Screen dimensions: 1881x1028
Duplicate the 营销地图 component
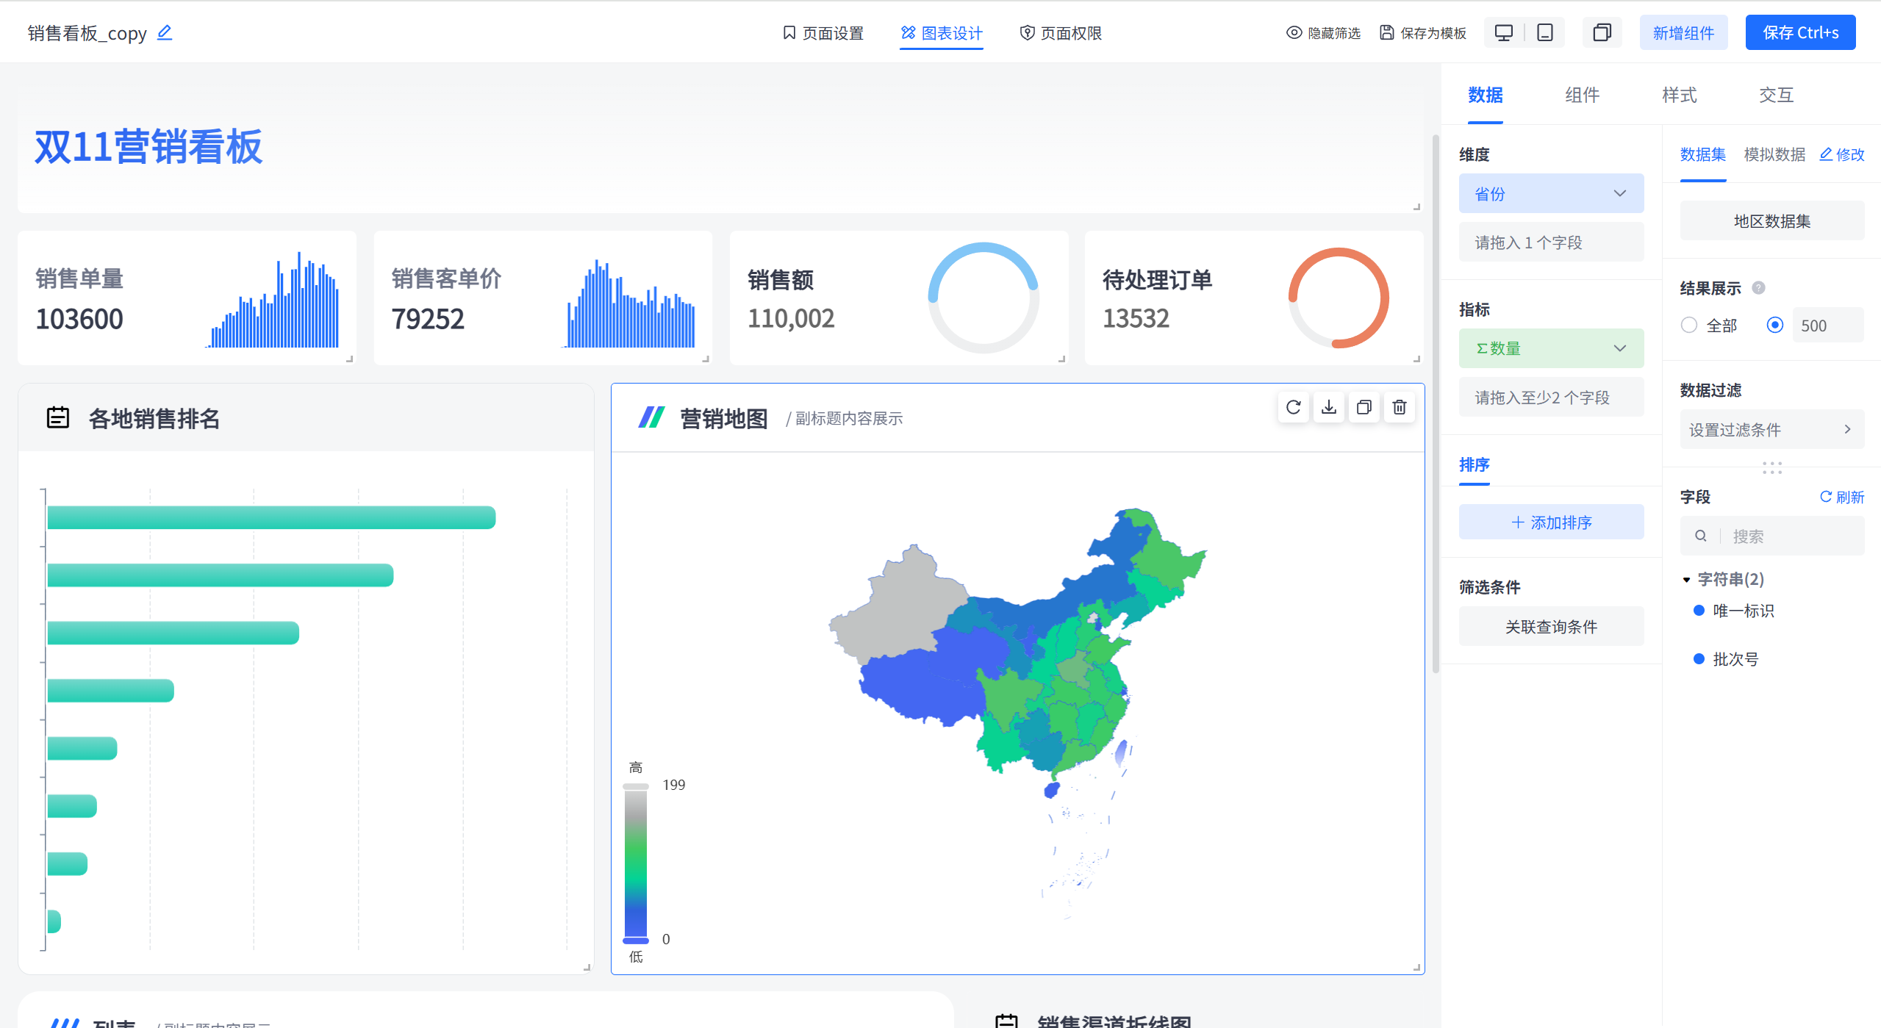coord(1364,407)
